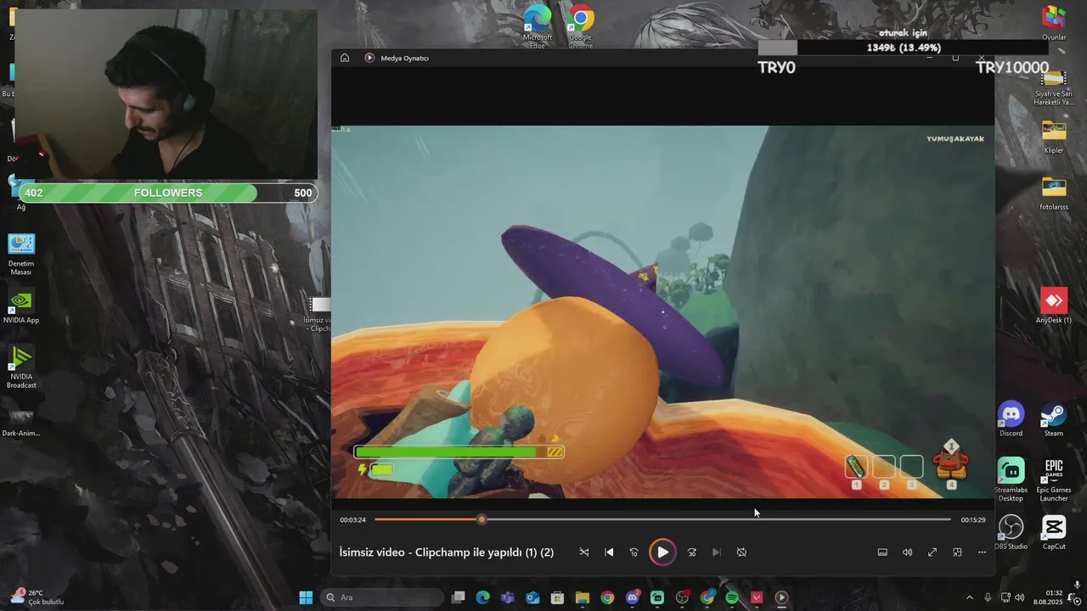Viewport: 1087px width, 611px height.
Task: Open CapCut desktop shortcut
Action: [1054, 532]
